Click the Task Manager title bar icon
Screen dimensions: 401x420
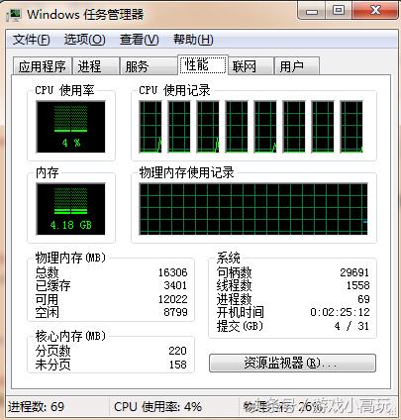(13, 15)
